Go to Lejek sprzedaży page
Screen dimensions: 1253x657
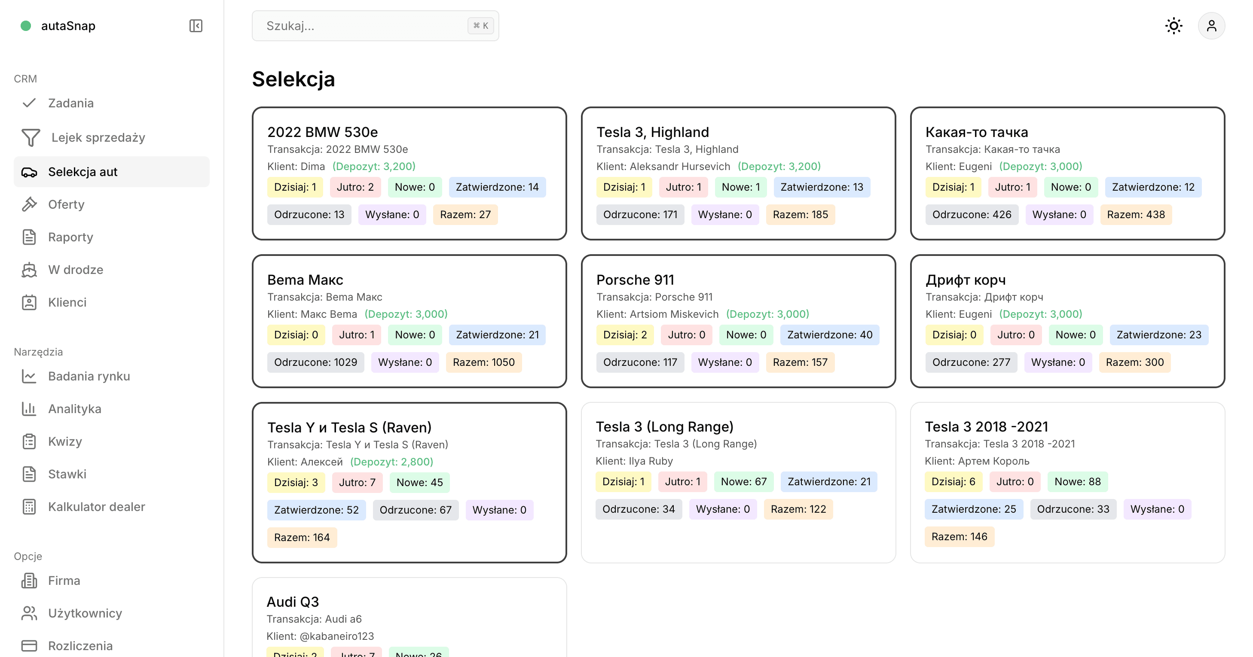click(111, 137)
